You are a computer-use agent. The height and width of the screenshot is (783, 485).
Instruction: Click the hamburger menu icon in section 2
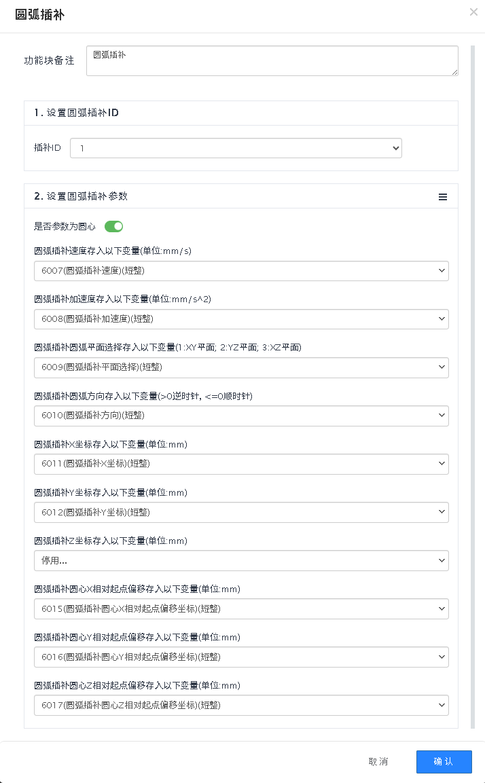tap(443, 197)
